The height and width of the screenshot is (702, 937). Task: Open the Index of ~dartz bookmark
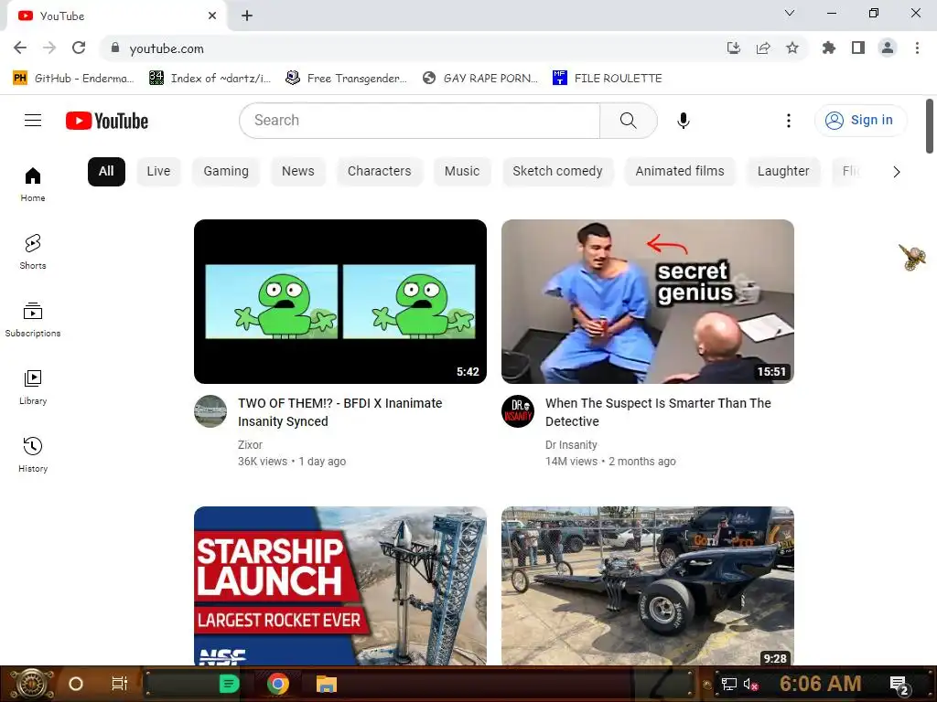point(210,79)
